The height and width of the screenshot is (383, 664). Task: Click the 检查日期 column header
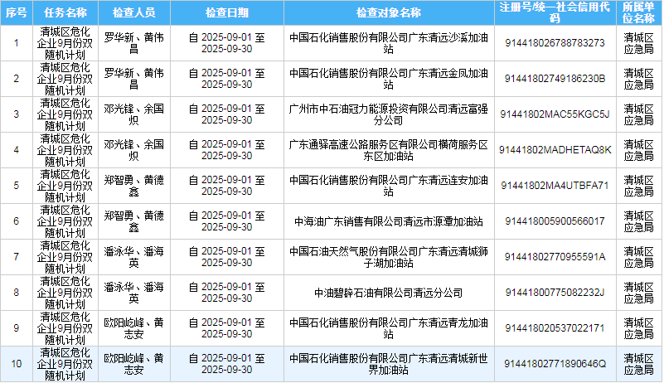[x=226, y=13]
